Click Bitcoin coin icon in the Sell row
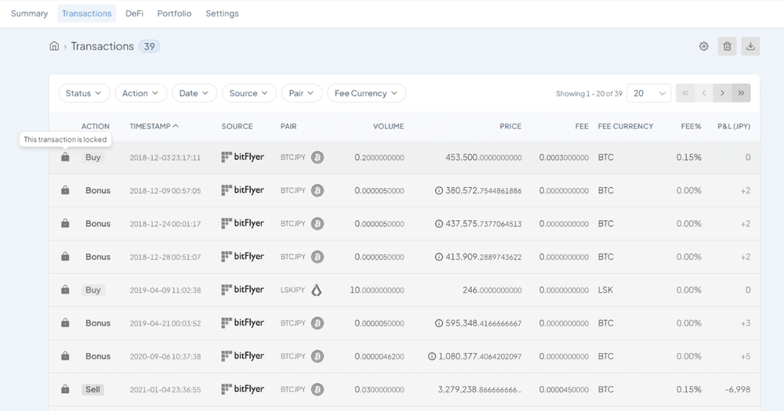The height and width of the screenshot is (411, 784). 317,389
